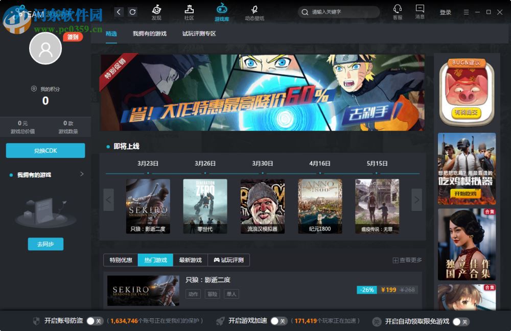
Task: Click the 签到 (check-in) badge on avatar
Action: [73, 37]
